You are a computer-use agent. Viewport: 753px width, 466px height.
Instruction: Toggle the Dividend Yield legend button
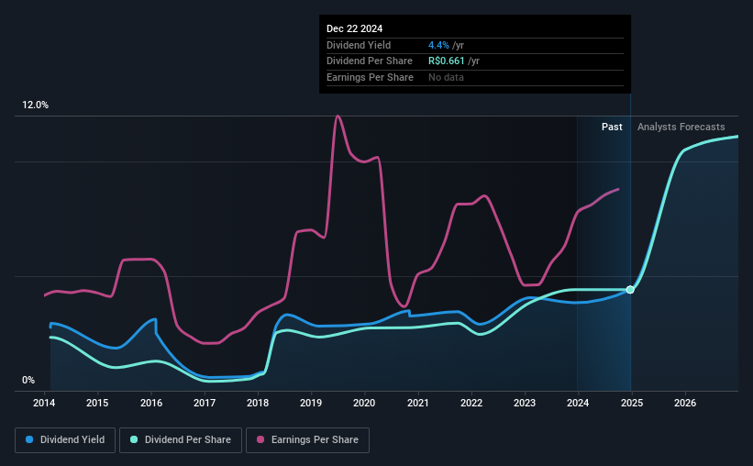[65, 440]
